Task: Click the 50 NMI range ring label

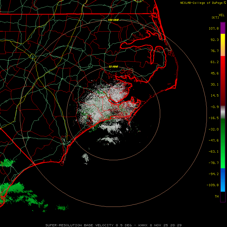Action: pos(113,67)
